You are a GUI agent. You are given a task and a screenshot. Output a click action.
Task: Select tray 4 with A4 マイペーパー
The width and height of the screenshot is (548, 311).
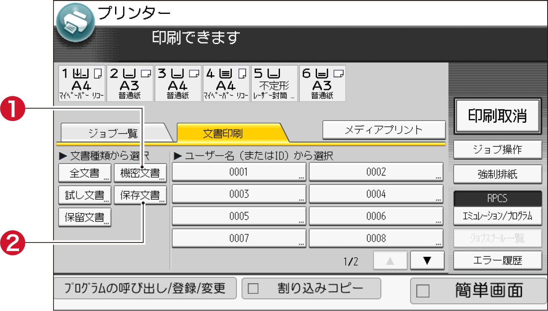pyautogui.click(x=226, y=83)
